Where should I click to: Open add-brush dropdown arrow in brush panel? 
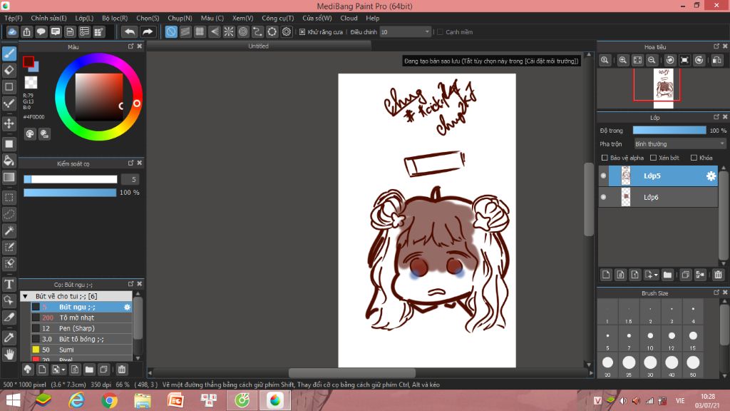(x=63, y=370)
